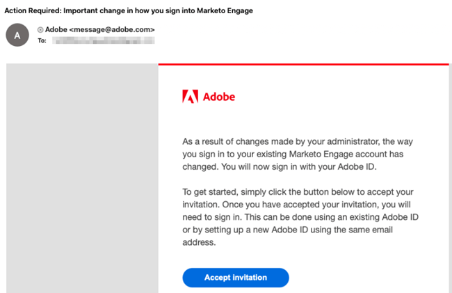Click the sender avatar with letter A
The height and width of the screenshot is (293, 452).
click(17, 34)
